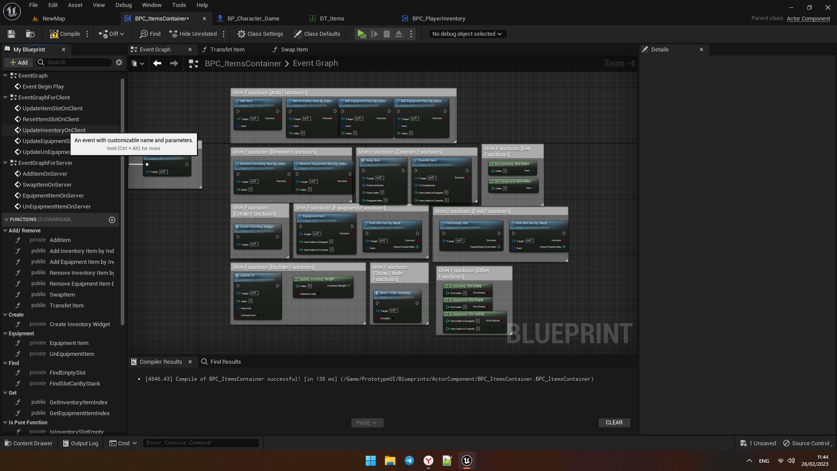
Task: Open Class Defaults
Action: click(317, 34)
